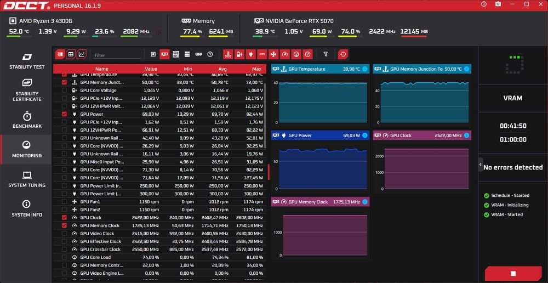Viewport: 548px width, 283px height.
Task: Open the Stability Test section
Action: pos(27,61)
